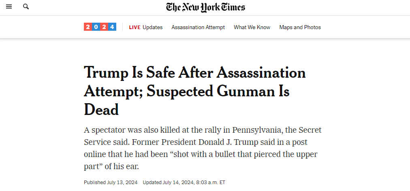Click the blue "0" tile in the 2024 badge
Image resolution: width=410 pixels, height=191 pixels.
coord(96,27)
